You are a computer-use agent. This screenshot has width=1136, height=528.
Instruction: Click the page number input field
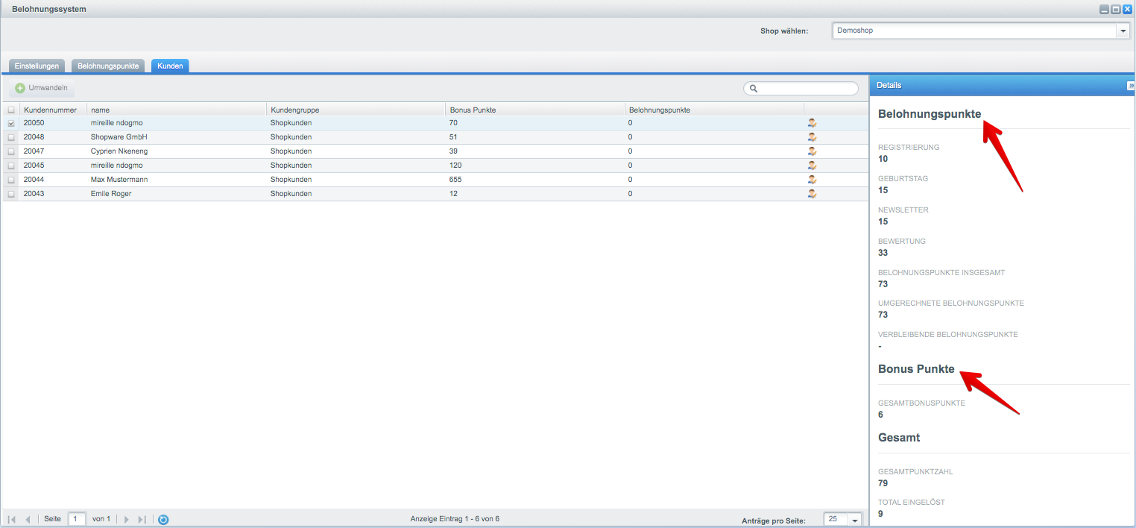(x=77, y=519)
